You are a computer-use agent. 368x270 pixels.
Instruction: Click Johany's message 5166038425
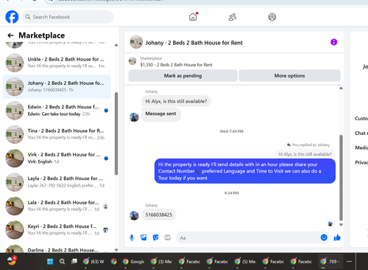(159, 215)
